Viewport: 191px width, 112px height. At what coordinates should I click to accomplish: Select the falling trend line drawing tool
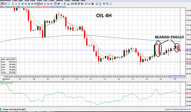point(76,4)
